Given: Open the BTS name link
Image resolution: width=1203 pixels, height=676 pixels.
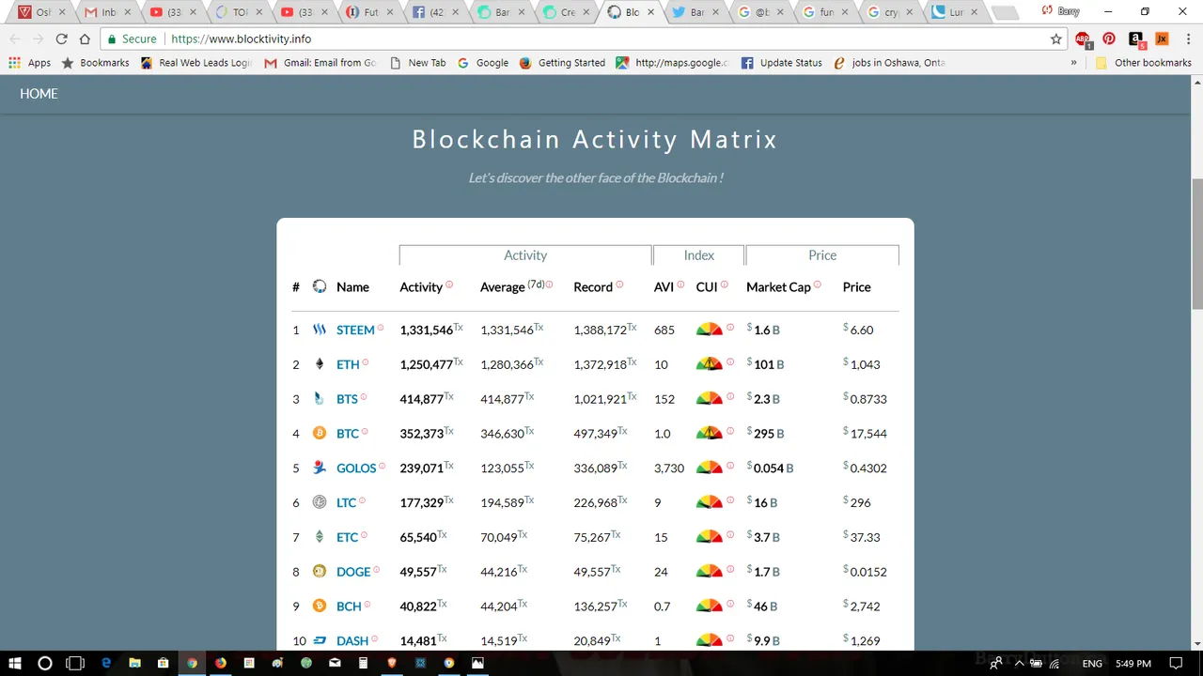Looking at the screenshot, I should pos(347,399).
